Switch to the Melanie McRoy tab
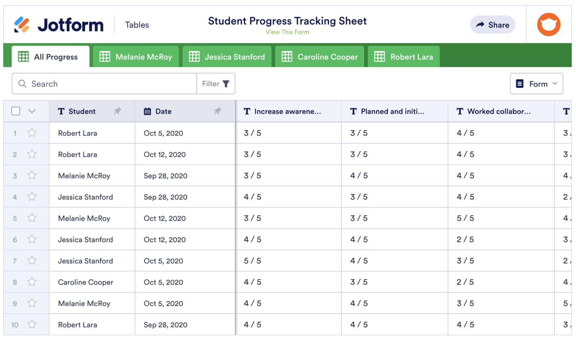The width and height of the screenshot is (576, 339). pyautogui.click(x=136, y=57)
